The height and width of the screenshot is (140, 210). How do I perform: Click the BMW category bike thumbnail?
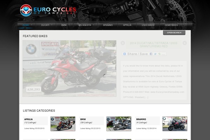coord(119,124)
